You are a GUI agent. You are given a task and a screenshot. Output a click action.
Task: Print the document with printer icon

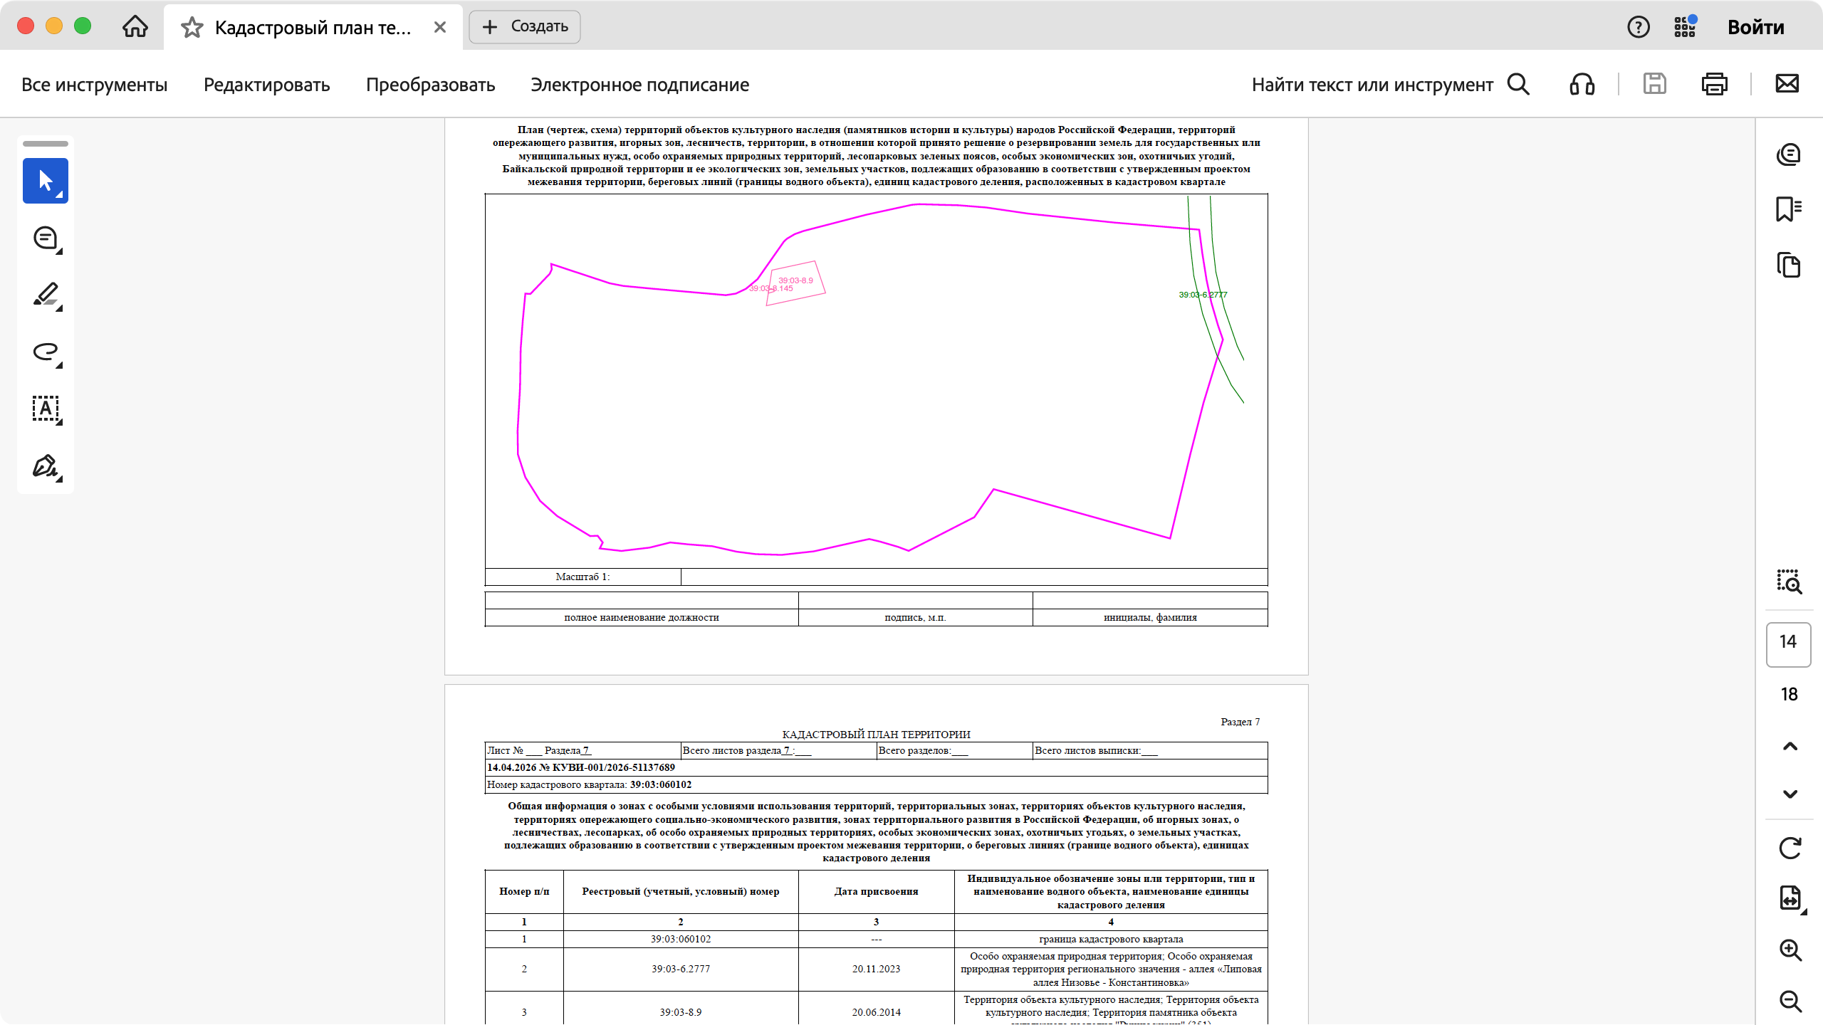[1714, 84]
